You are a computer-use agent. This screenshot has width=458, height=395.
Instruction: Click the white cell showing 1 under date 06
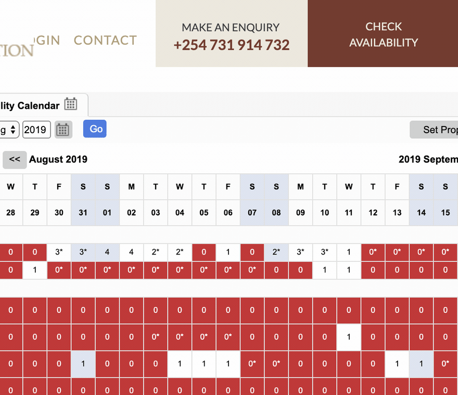228,252
